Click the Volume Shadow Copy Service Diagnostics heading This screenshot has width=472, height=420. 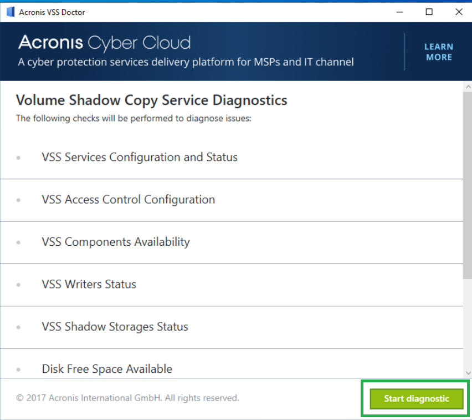(151, 100)
